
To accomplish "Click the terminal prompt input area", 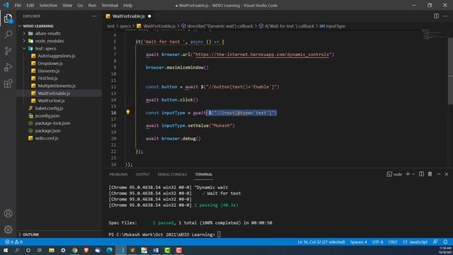I will pos(219,234).
